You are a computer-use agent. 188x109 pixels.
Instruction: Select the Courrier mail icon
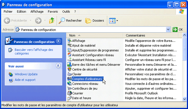point(69,93)
